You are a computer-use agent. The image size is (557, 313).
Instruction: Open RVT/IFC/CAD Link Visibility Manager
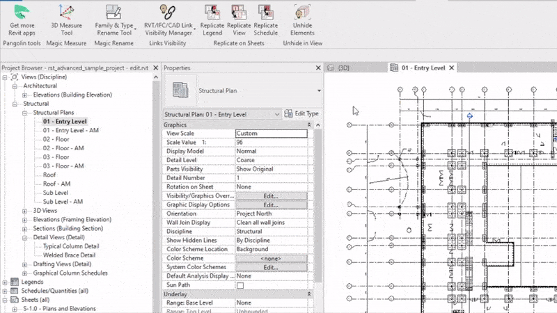pyautogui.click(x=168, y=20)
